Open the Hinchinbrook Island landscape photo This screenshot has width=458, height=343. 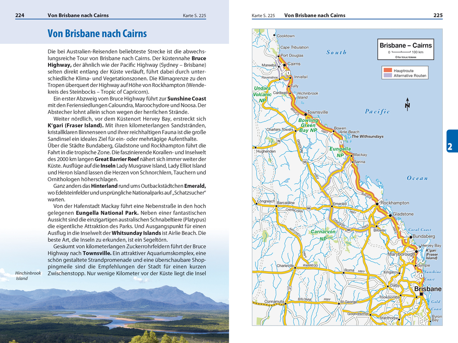[114, 309]
